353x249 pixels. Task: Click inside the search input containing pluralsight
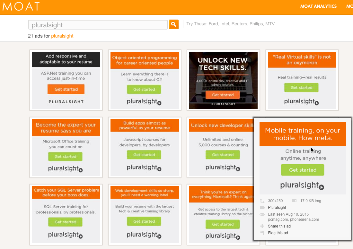(x=96, y=24)
